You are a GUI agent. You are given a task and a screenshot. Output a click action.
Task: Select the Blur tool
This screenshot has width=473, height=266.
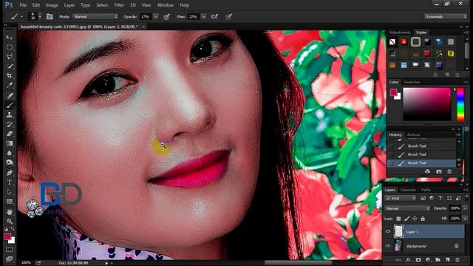[x=10, y=153]
